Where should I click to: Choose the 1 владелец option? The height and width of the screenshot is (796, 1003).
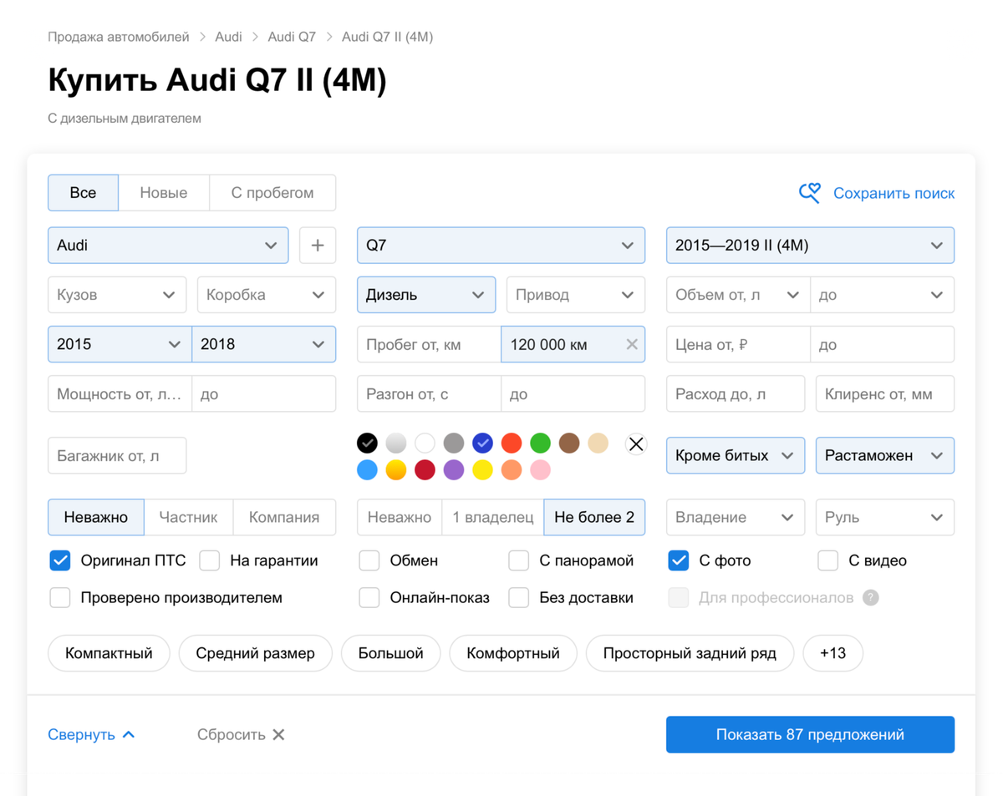pyautogui.click(x=493, y=518)
